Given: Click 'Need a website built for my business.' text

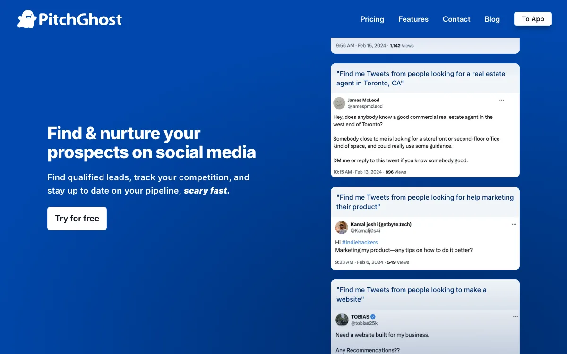Looking at the screenshot, I should (382, 335).
